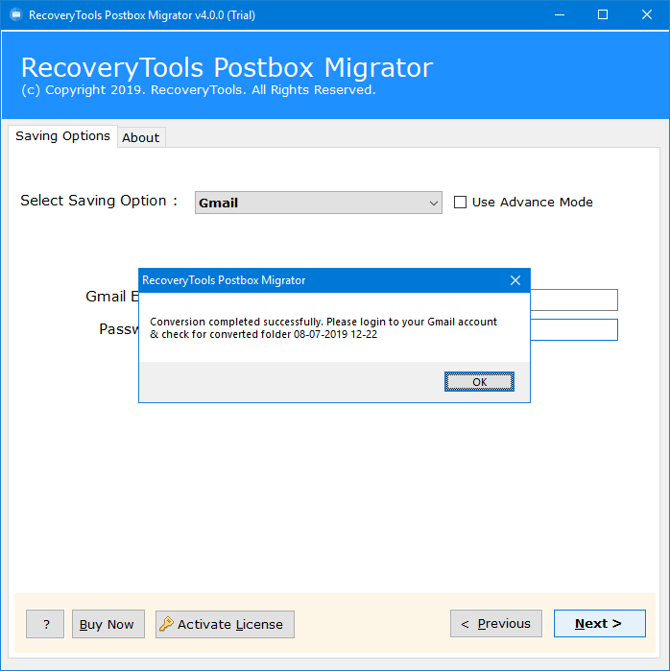Open the Select Saving Option dropdown
The height and width of the screenshot is (671, 670).
pos(319,203)
